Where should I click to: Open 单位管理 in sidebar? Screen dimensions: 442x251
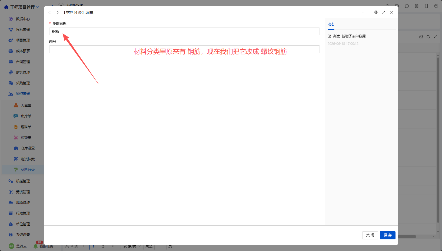click(x=23, y=224)
